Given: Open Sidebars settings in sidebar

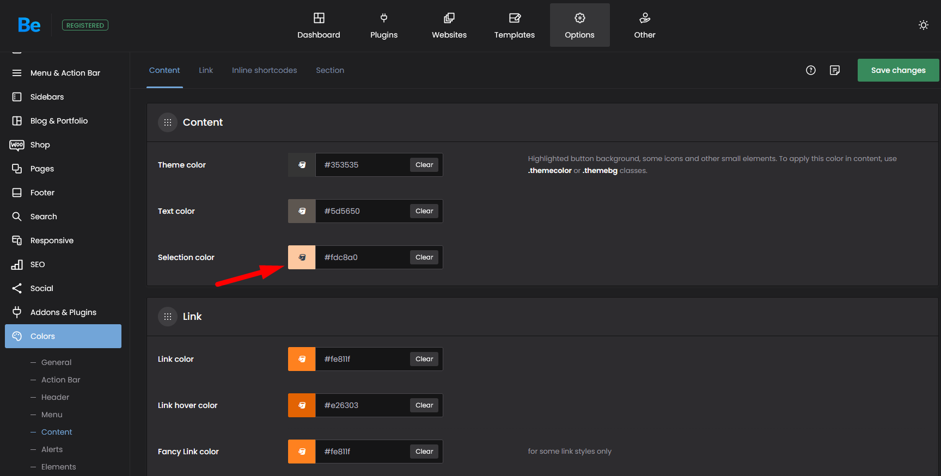Looking at the screenshot, I should pyautogui.click(x=63, y=97).
